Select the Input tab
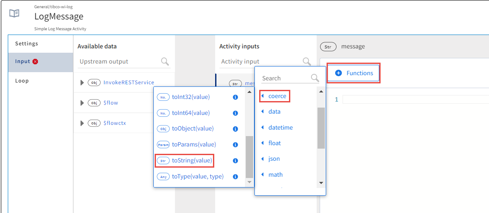The height and width of the screenshot is (213, 489). click(x=23, y=61)
